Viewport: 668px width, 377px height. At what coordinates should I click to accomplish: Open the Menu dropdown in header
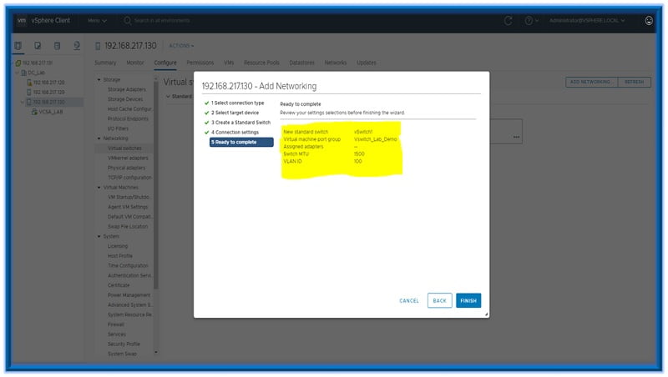pos(97,20)
